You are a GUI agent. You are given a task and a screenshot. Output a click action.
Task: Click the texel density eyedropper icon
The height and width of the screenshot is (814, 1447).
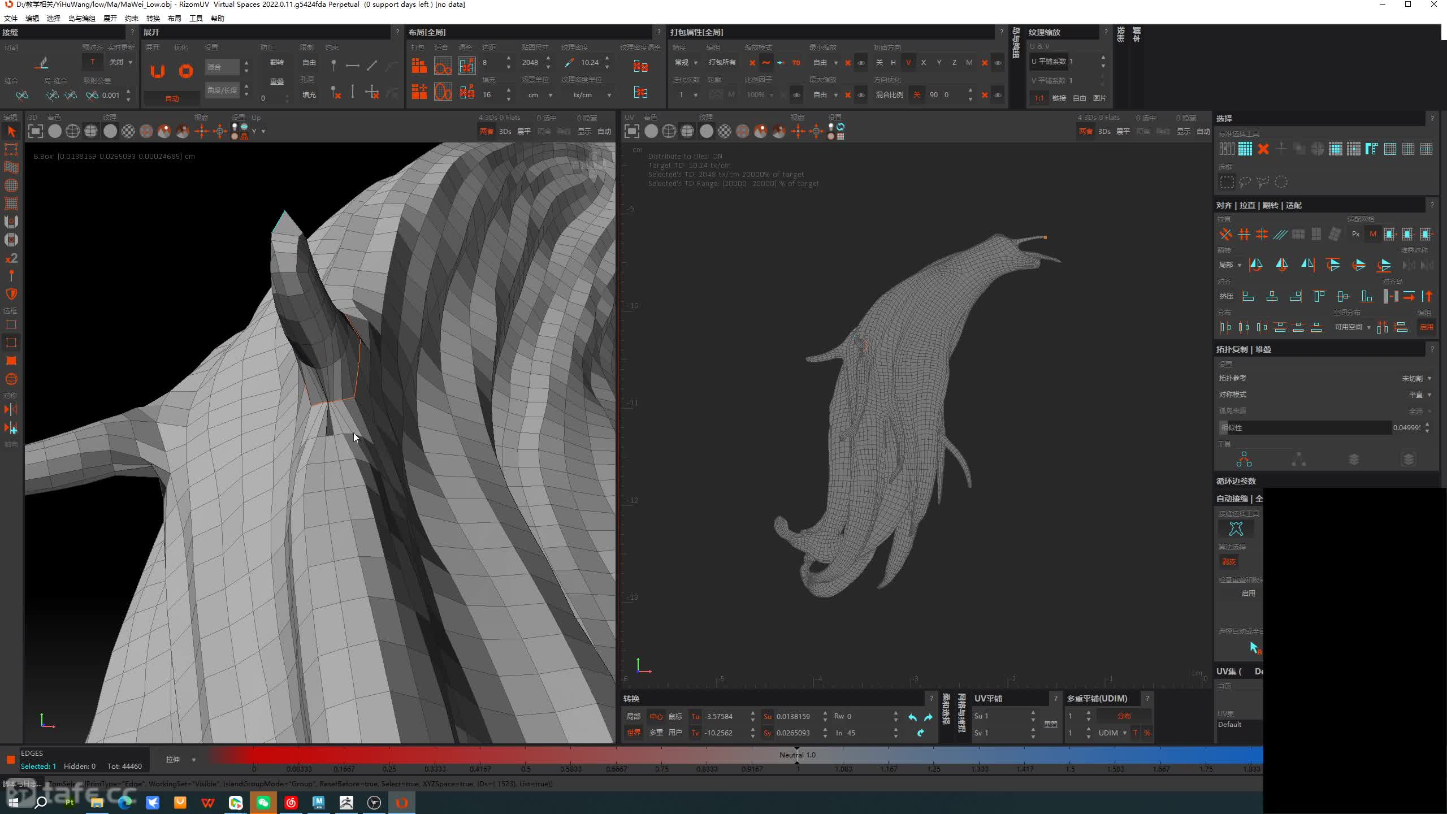tap(569, 63)
